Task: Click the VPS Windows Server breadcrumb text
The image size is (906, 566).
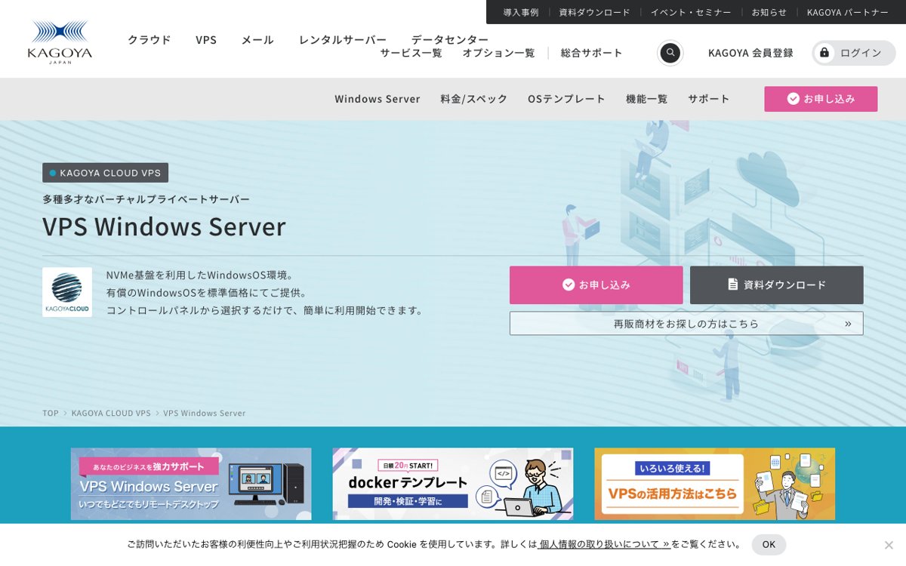Action: click(205, 414)
